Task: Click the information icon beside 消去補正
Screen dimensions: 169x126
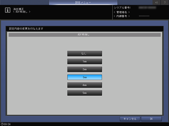Action: click(8, 10)
